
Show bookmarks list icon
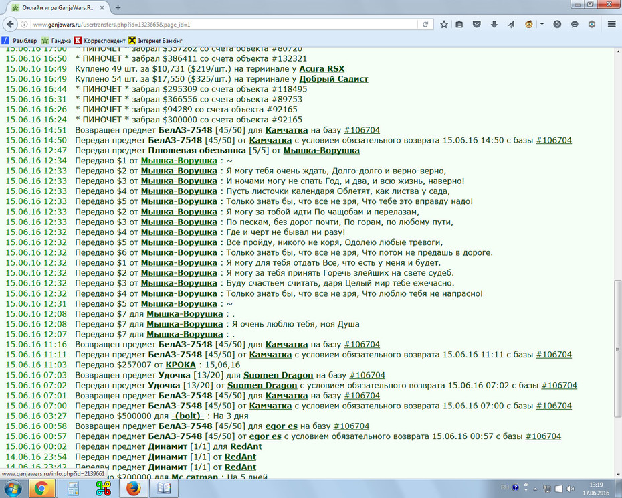(x=459, y=25)
